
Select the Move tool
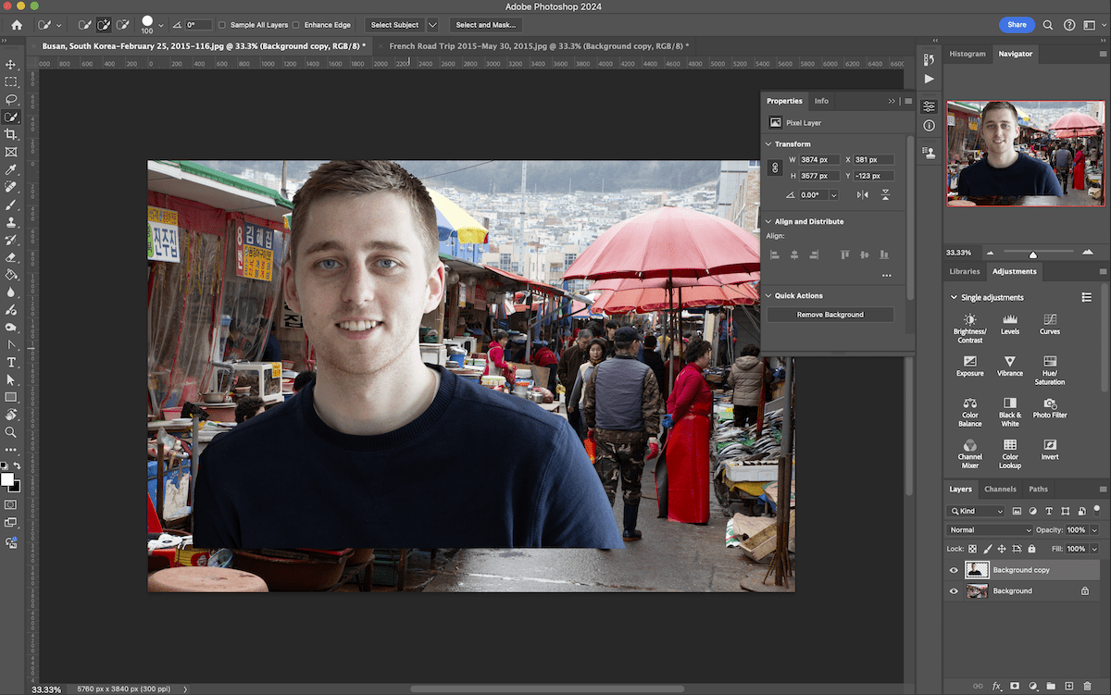coord(11,63)
